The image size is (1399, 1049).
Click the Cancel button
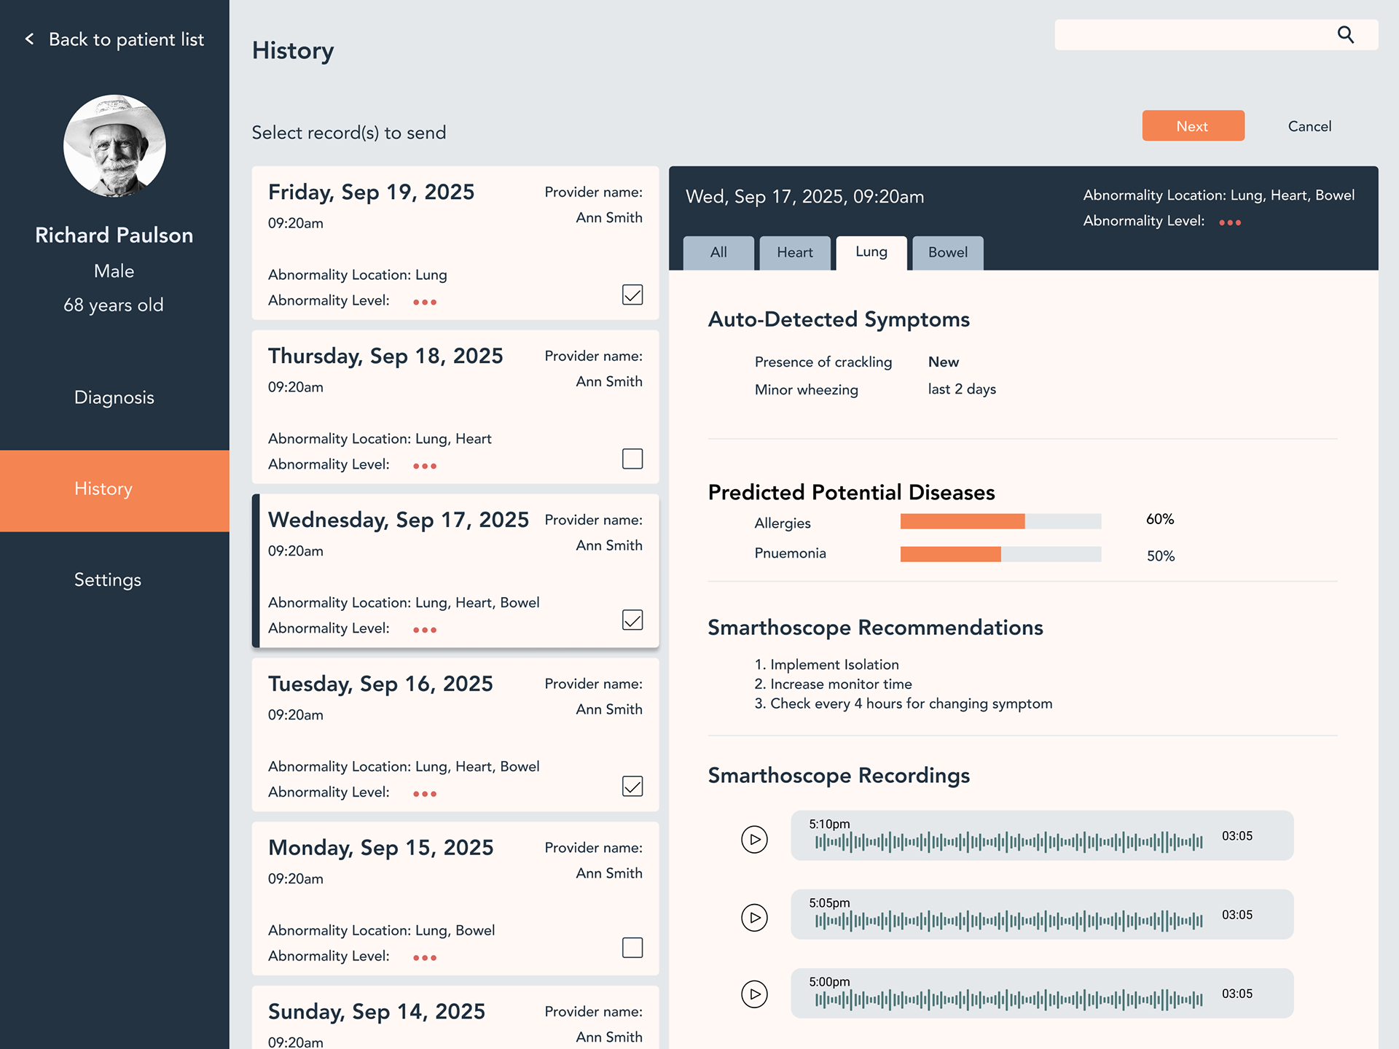pyautogui.click(x=1309, y=126)
